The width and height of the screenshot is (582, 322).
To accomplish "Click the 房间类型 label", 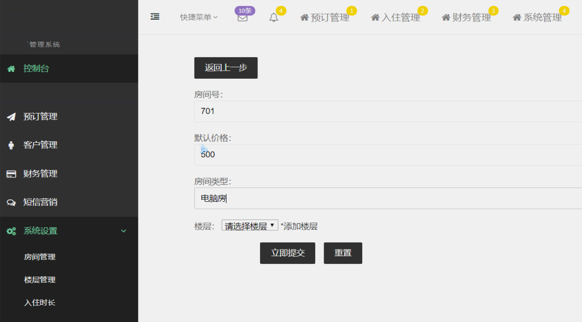I will tap(213, 182).
